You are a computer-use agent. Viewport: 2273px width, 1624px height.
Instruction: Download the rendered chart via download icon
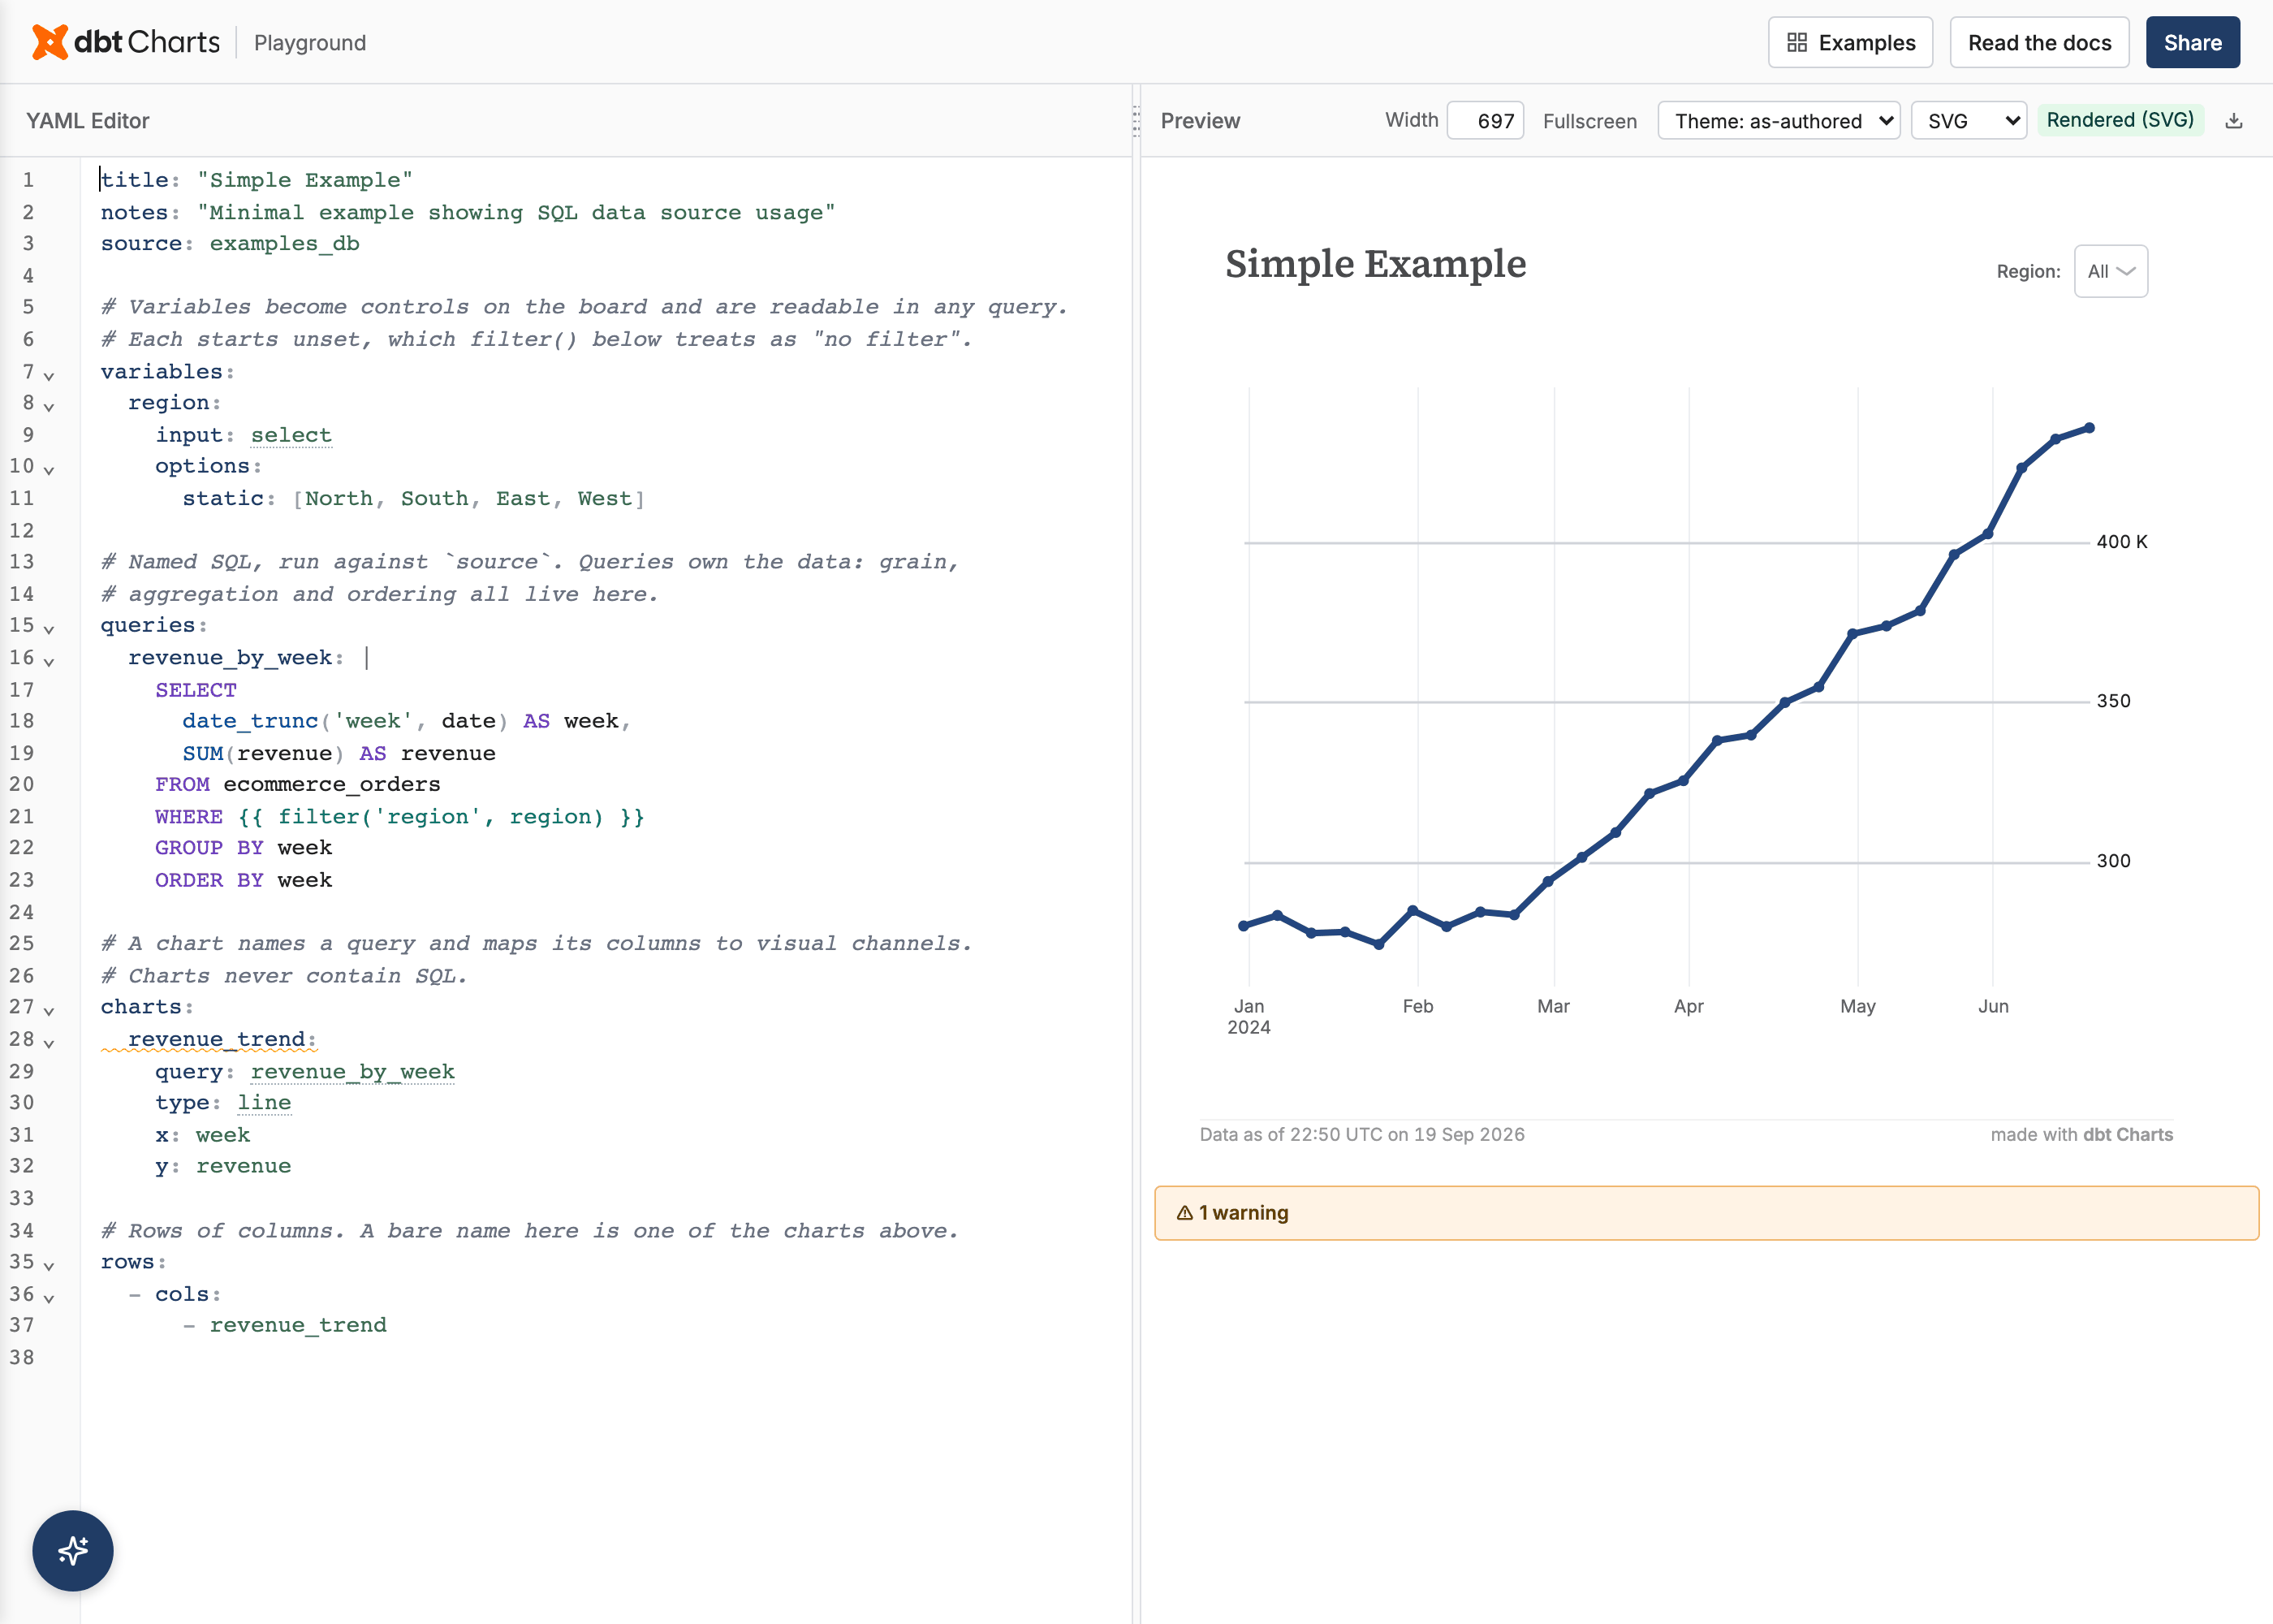coord(2234,121)
